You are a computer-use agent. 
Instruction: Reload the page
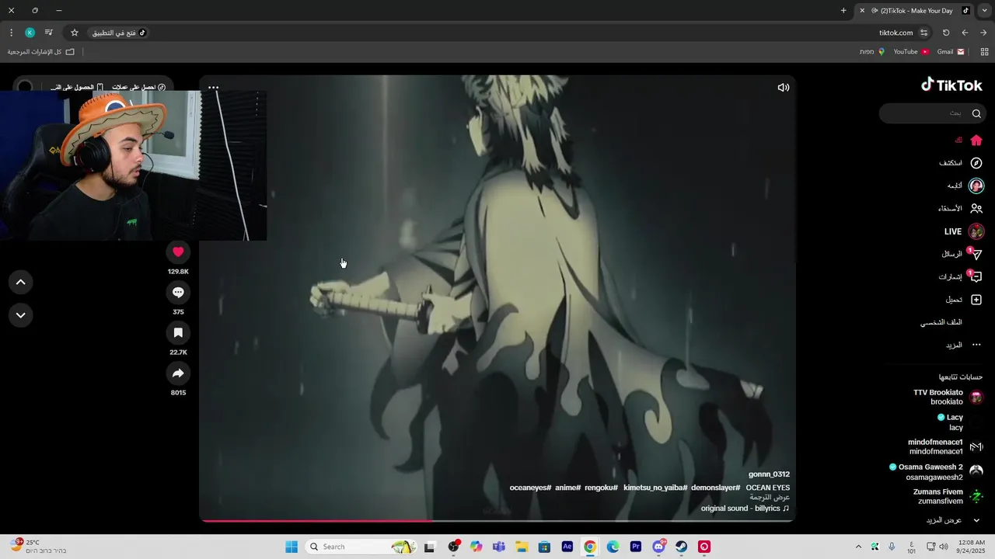(x=946, y=33)
